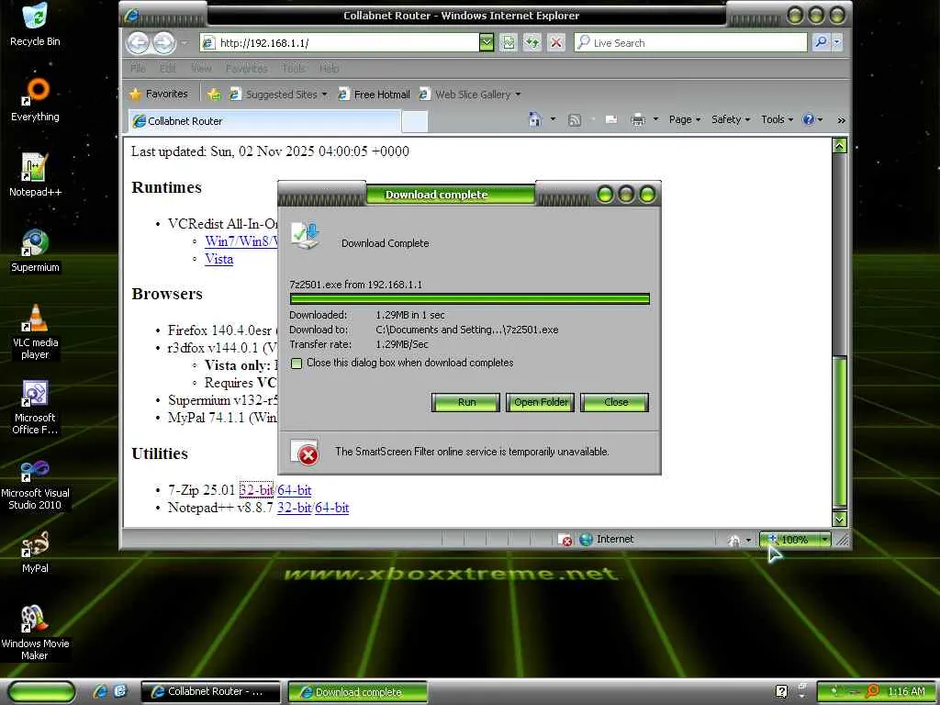Open the View menu
This screenshot has width=940, height=705.
coord(201,68)
